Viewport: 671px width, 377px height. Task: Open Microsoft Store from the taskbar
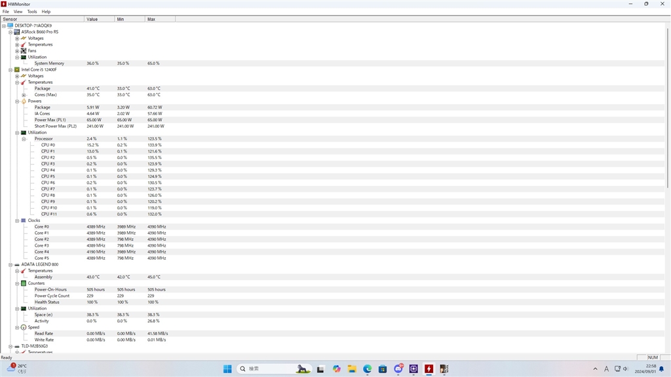[383, 369]
